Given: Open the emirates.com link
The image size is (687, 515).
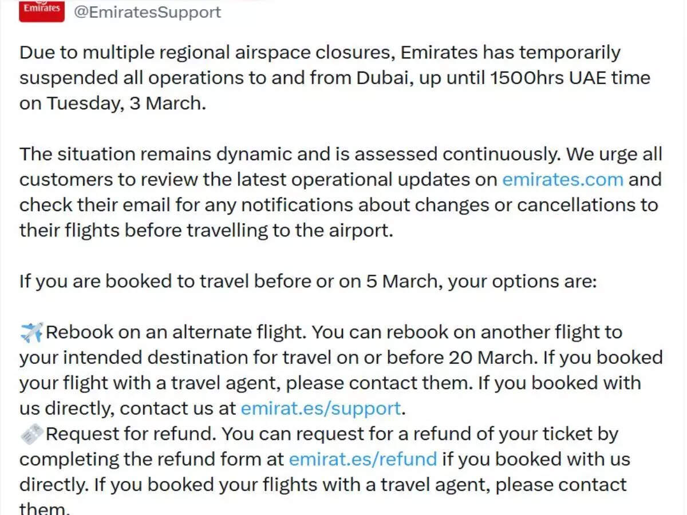Looking at the screenshot, I should 562,180.
